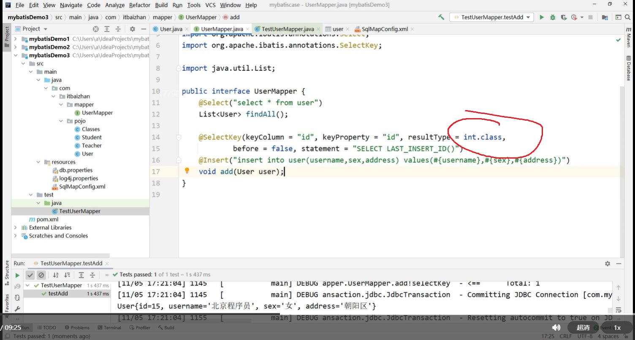
Task: Hide the Project panel with minus icon
Action: (x=144, y=29)
